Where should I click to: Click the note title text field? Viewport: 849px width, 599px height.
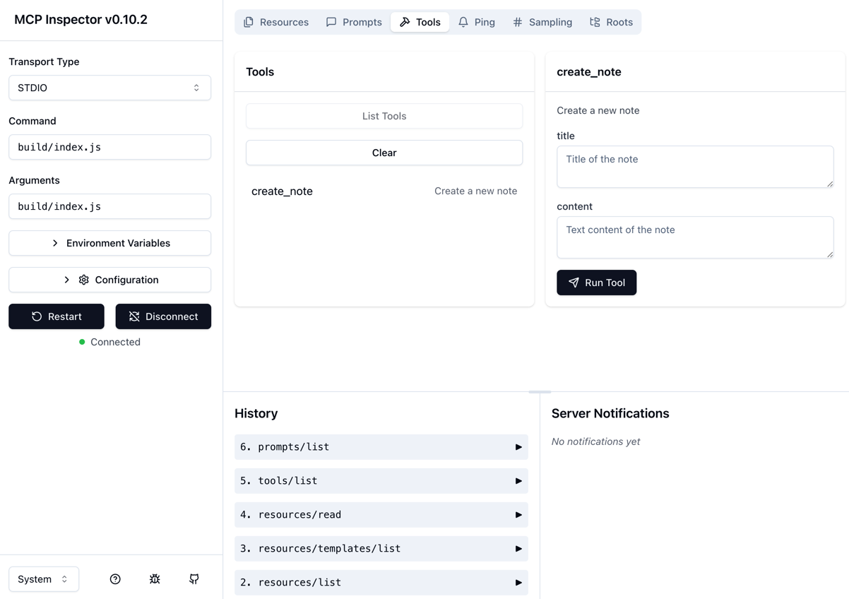click(694, 166)
